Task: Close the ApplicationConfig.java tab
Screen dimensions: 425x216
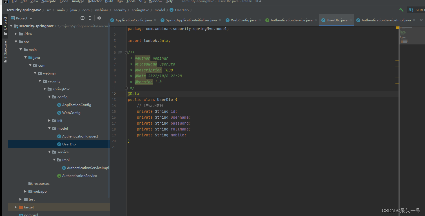Action: coord(155,20)
